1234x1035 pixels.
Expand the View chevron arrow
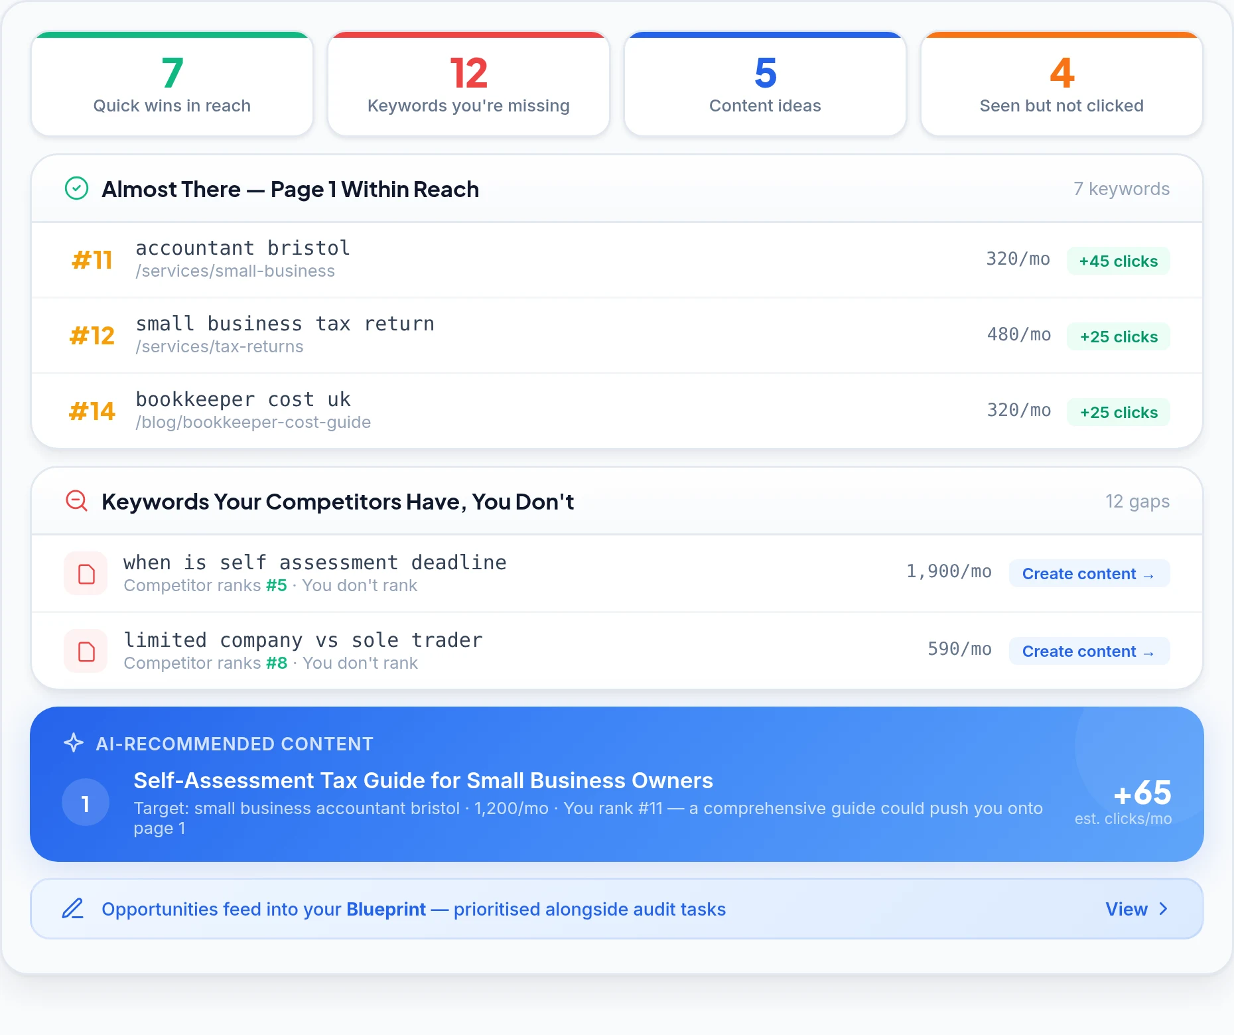pos(1163,909)
